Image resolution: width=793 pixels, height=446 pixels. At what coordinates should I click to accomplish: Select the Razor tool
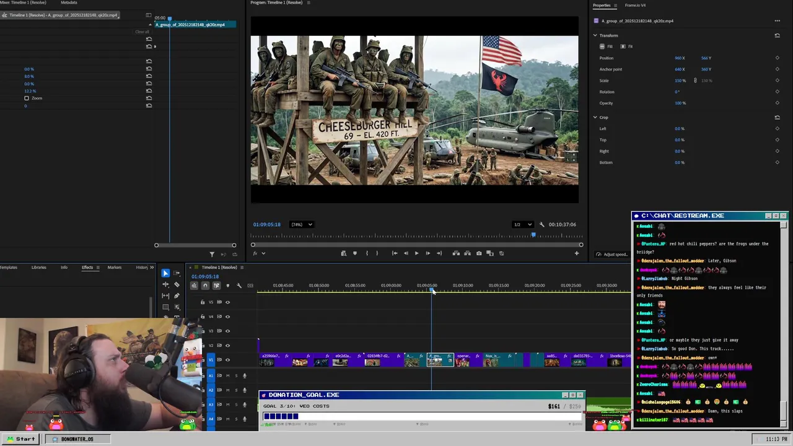point(177,284)
